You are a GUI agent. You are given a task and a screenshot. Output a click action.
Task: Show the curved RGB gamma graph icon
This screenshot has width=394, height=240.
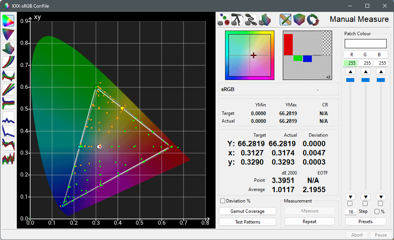(x=8, y=62)
